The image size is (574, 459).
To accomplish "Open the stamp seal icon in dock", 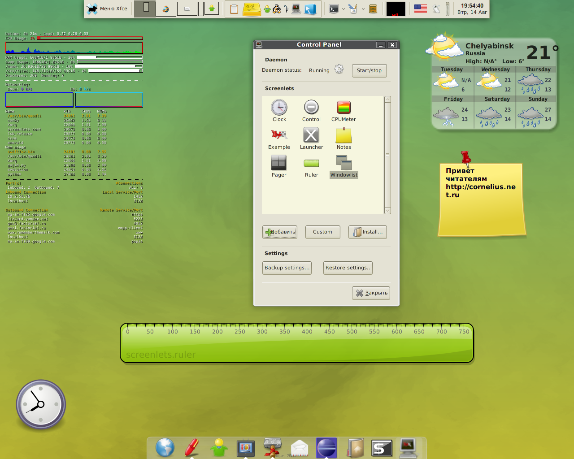I will (x=273, y=447).
